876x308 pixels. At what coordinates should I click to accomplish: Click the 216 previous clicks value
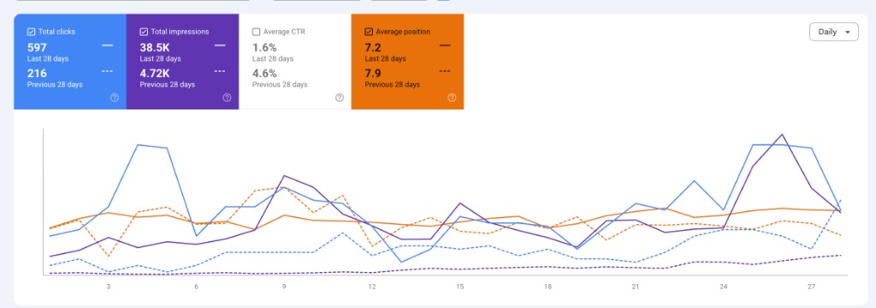[x=37, y=74]
